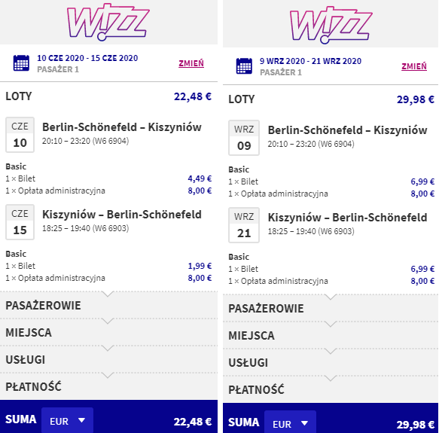The image size is (439, 433).
Task: Click ZMIEŃ link for September trip
Action: [x=414, y=67]
